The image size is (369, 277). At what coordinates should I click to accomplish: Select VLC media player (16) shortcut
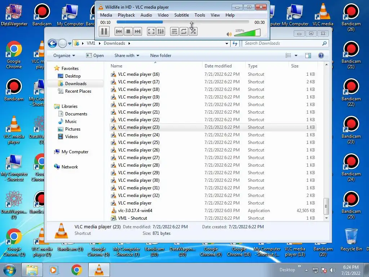click(213, 74)
